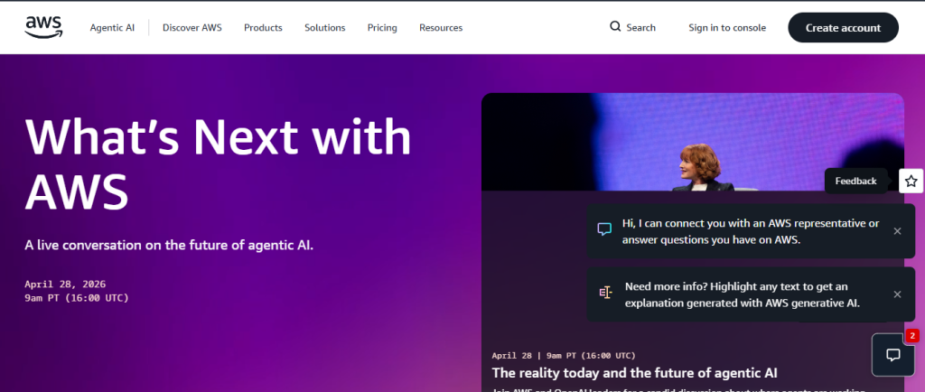Open the chat widget icon with notification badge
Image resolution: width=925 pixels, height=392 pixels.
point(892,355)
